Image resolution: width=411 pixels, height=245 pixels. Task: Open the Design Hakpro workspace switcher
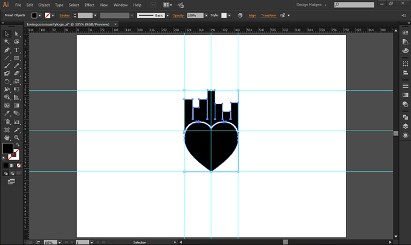click(311, 5)
